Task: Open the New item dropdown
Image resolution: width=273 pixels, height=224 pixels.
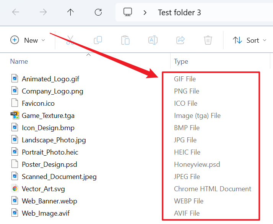Action: click(28, 40)
